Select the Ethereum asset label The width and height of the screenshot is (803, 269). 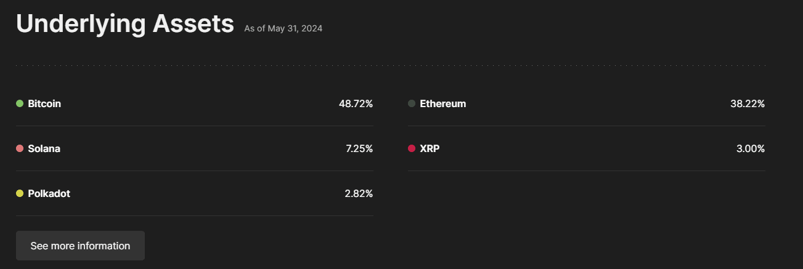click(x=442, y=103)
